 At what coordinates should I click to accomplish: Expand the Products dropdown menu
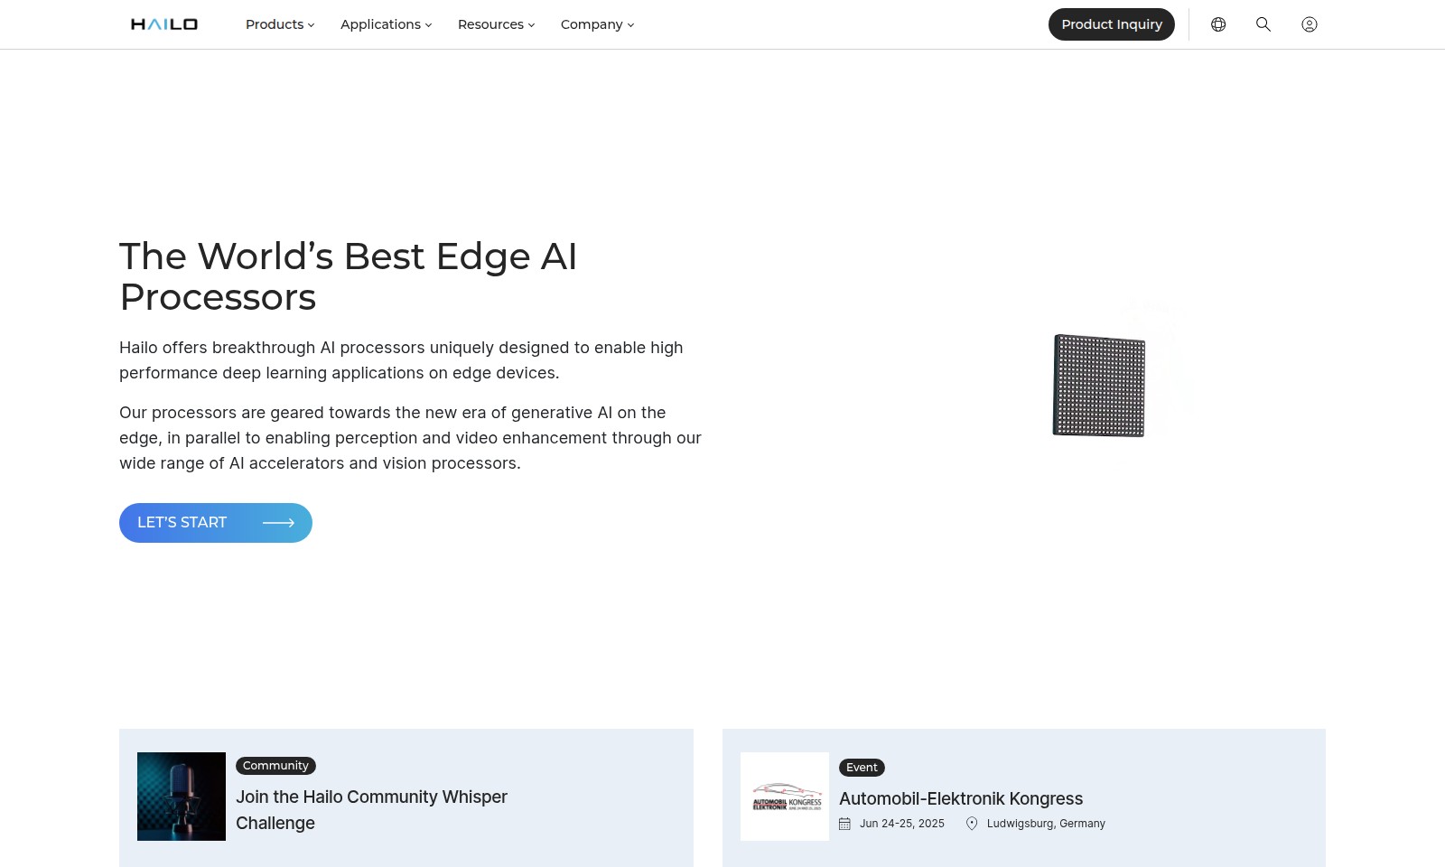[280, 24]
